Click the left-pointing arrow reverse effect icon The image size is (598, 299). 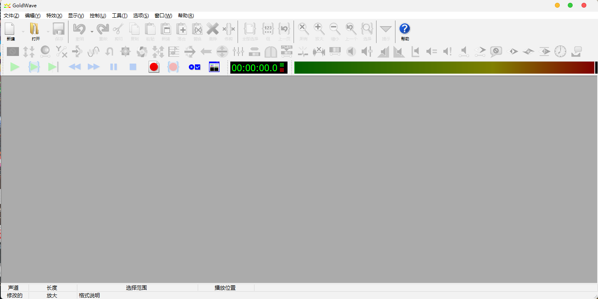tap(206, 52)
